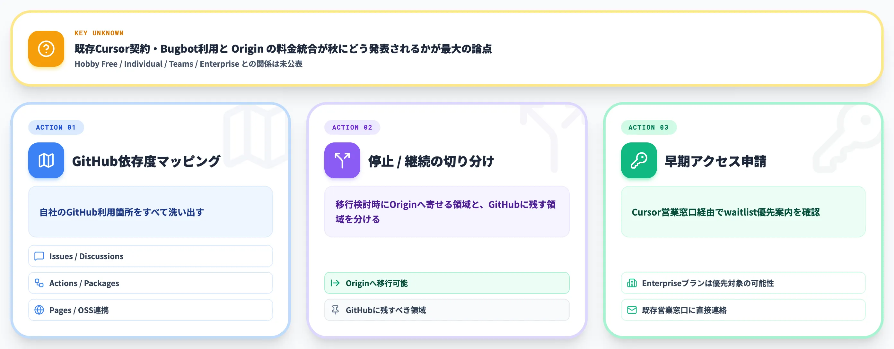The height and width of the screenshot is (349, 894).
Task: Select the ACTION 02 badge
Action: (x=352, y=127)
